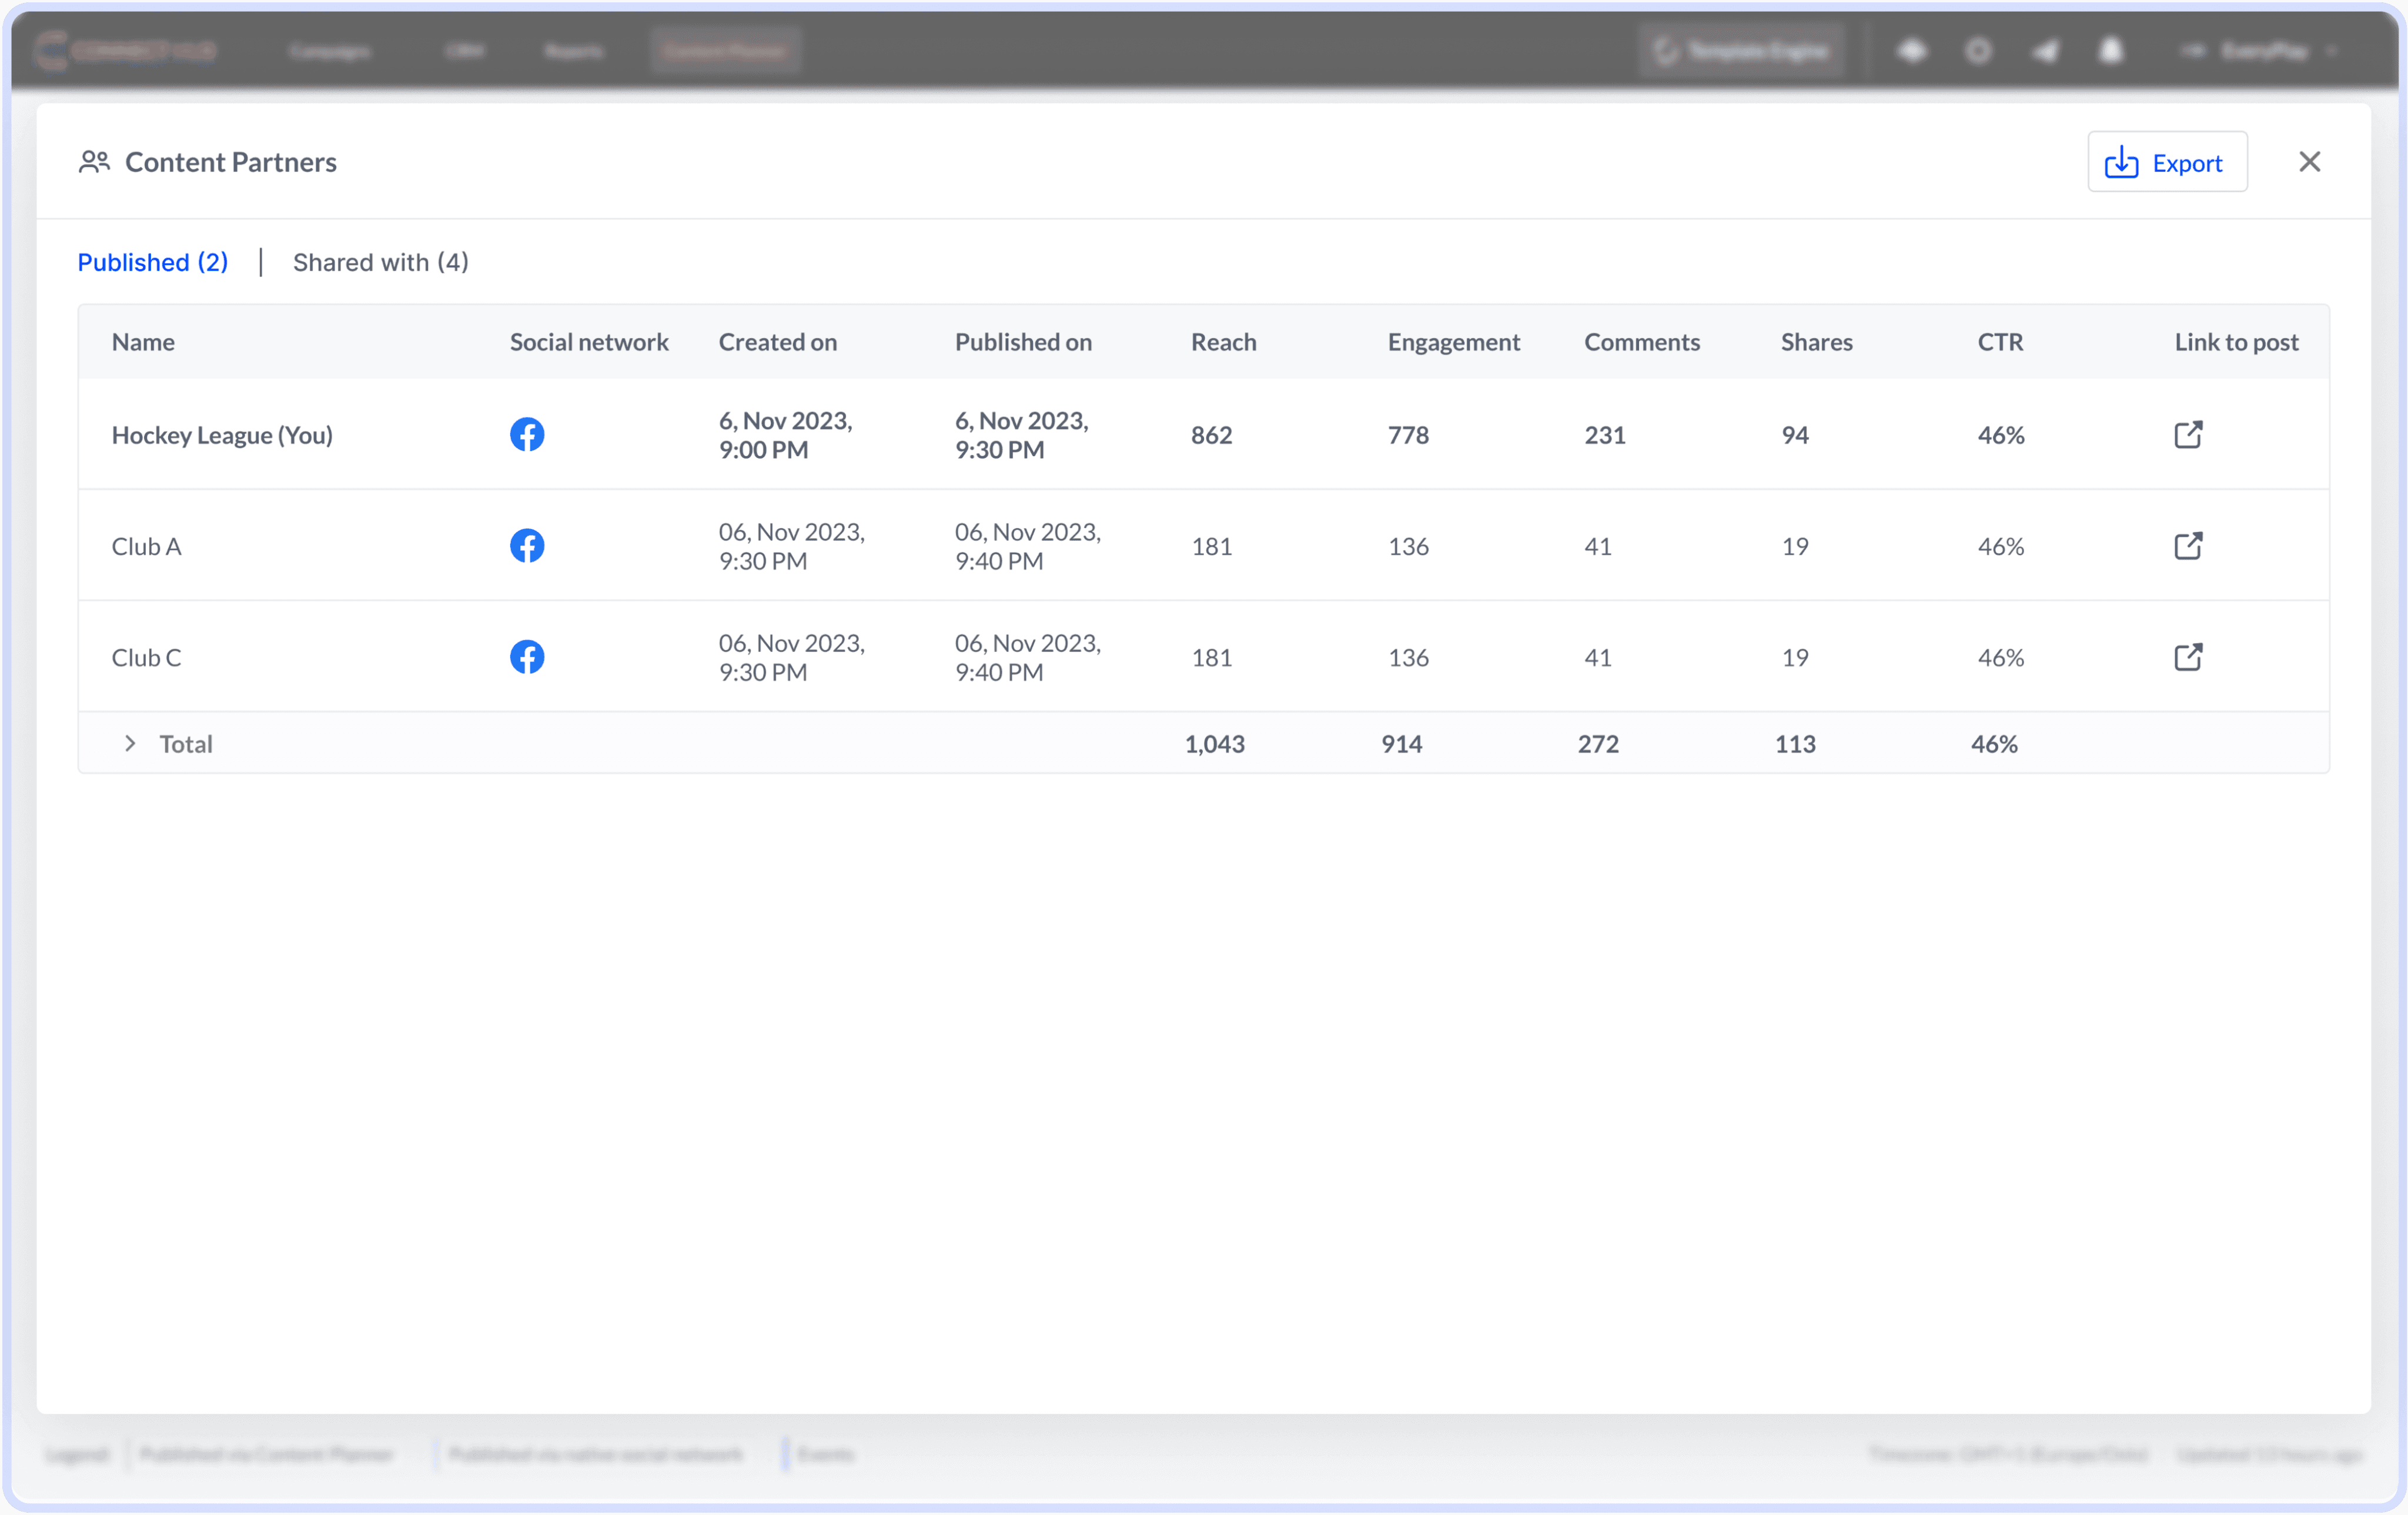Viewport: 2408px width, 1515px height.
Task: Expand the Total row chevron
Action: coord(130,743)
